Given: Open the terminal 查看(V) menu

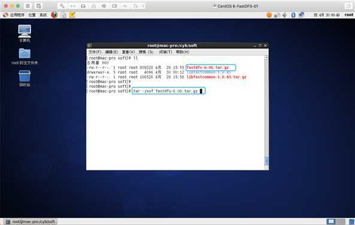Looking at the screenshot, I should pyautogui.click(x=128, y=52).
